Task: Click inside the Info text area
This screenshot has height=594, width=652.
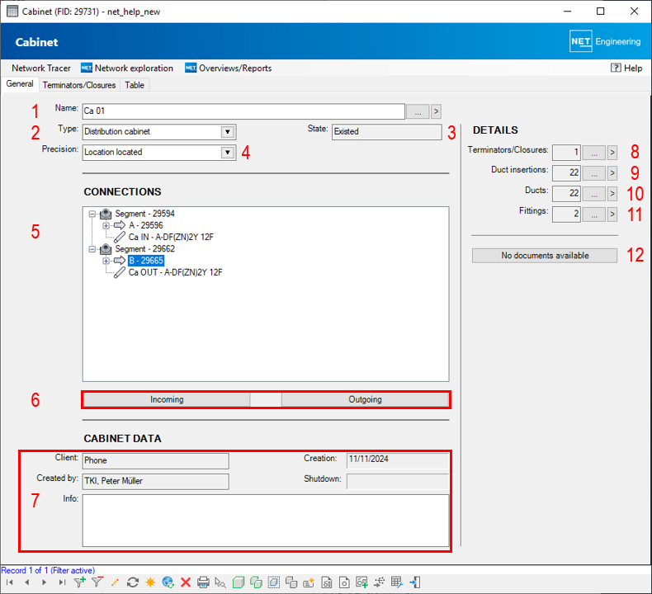Action: [x=266, y=521]
